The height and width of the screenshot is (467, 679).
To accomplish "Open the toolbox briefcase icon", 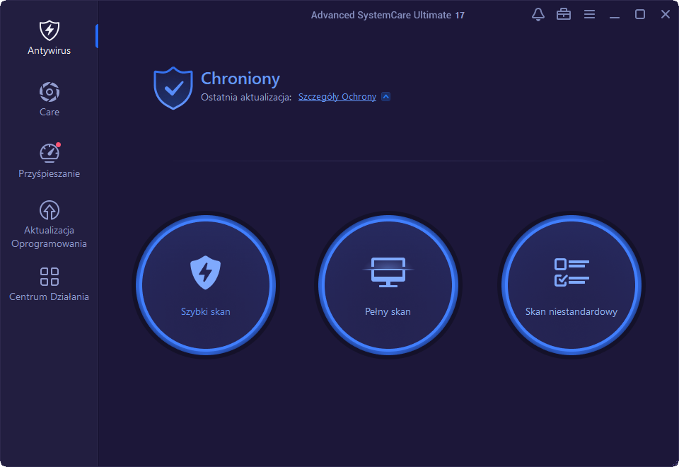I will tap(564, 14).
